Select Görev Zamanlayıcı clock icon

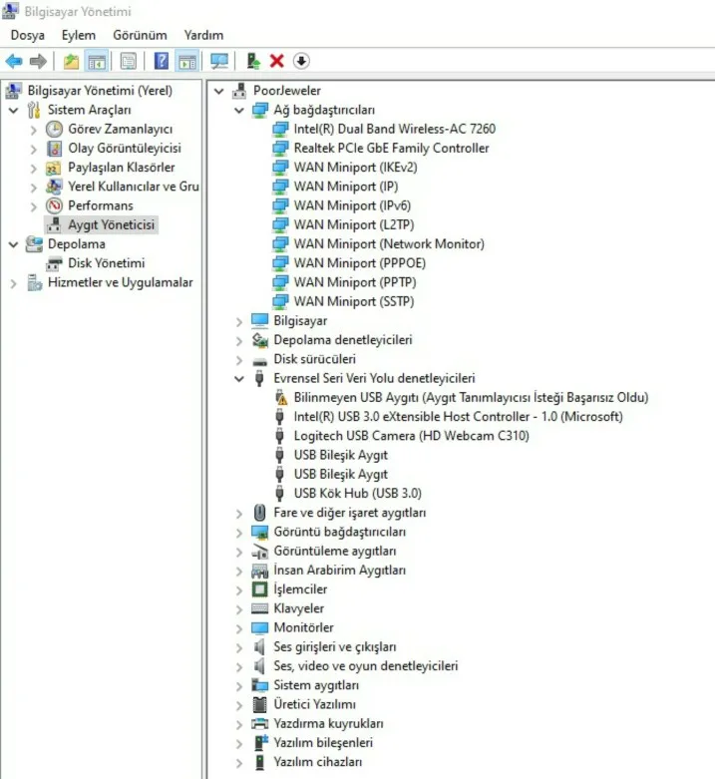54,130
